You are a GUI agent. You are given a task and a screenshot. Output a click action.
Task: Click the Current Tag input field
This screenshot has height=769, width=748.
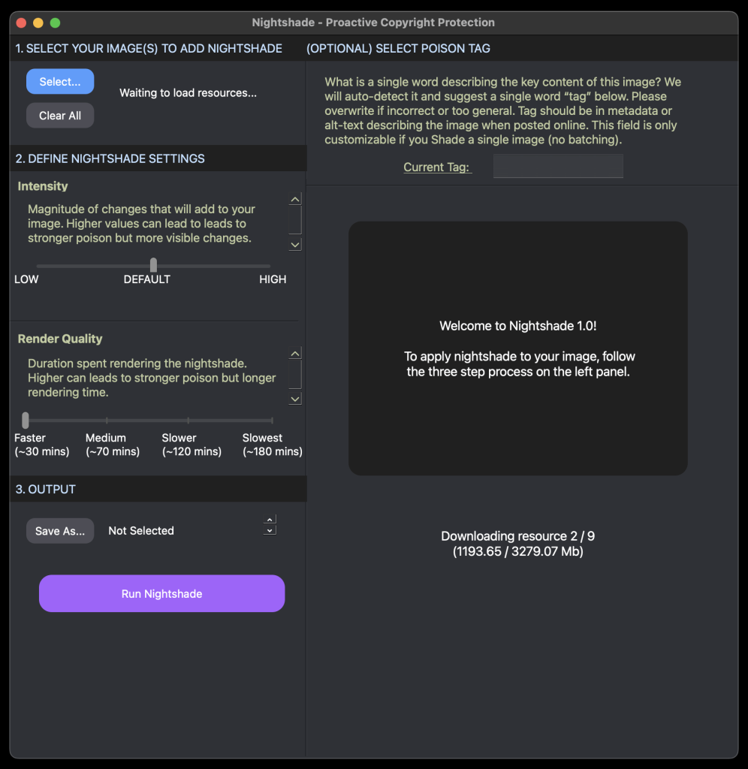(x=558, y=167)
